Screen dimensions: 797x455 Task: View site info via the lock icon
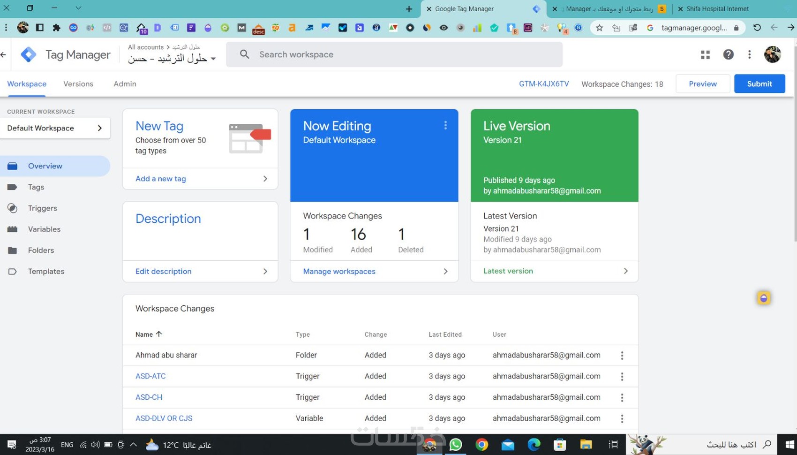tap(736, 28)
